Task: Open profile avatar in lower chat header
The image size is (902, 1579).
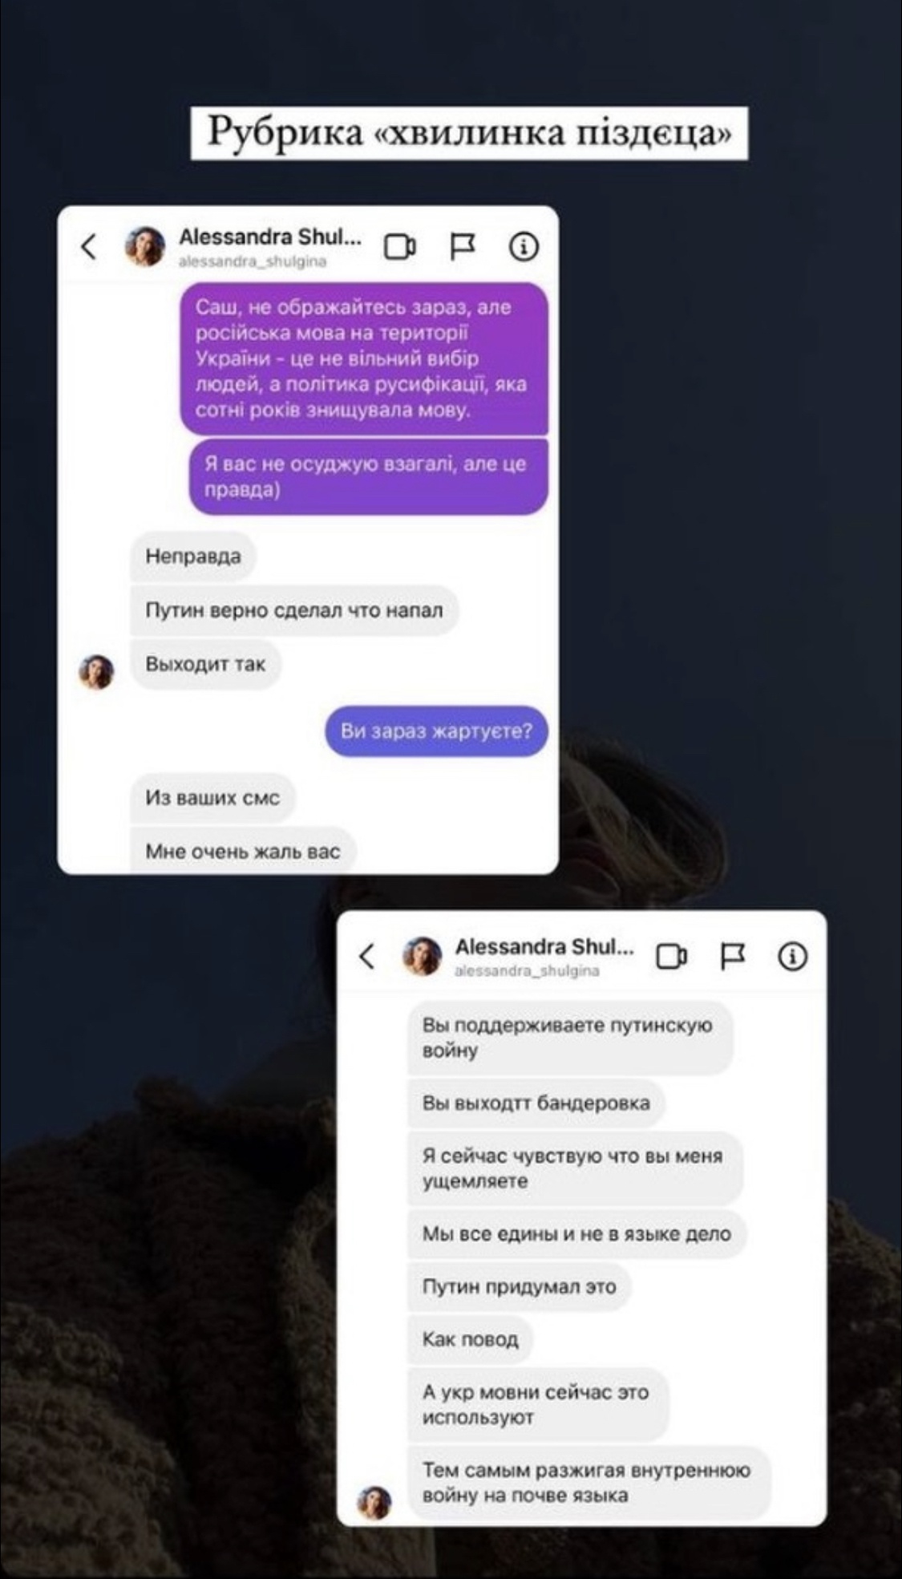Action: [x=422, y=956]
